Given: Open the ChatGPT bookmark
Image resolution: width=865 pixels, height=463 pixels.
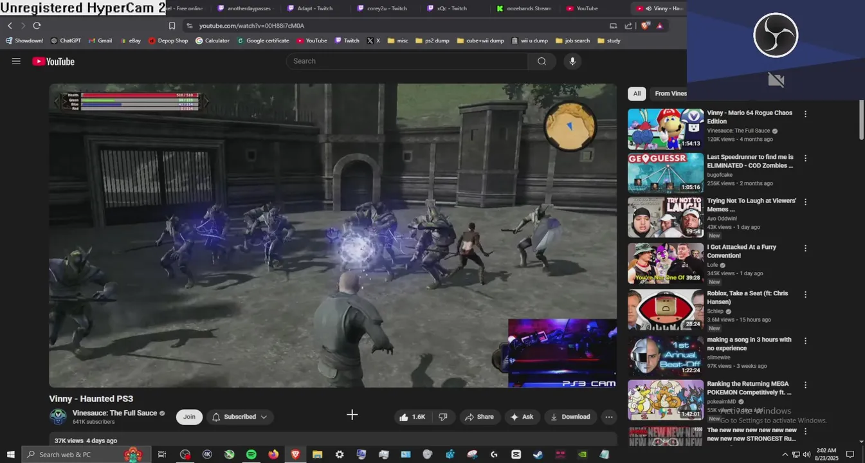Looking at the screenshot, I should pos(66,41).
